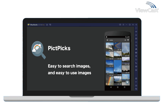Open PictPicks hamburger menu in phone
The width and height of the screenshot is (162, 111).
(107, 40)
